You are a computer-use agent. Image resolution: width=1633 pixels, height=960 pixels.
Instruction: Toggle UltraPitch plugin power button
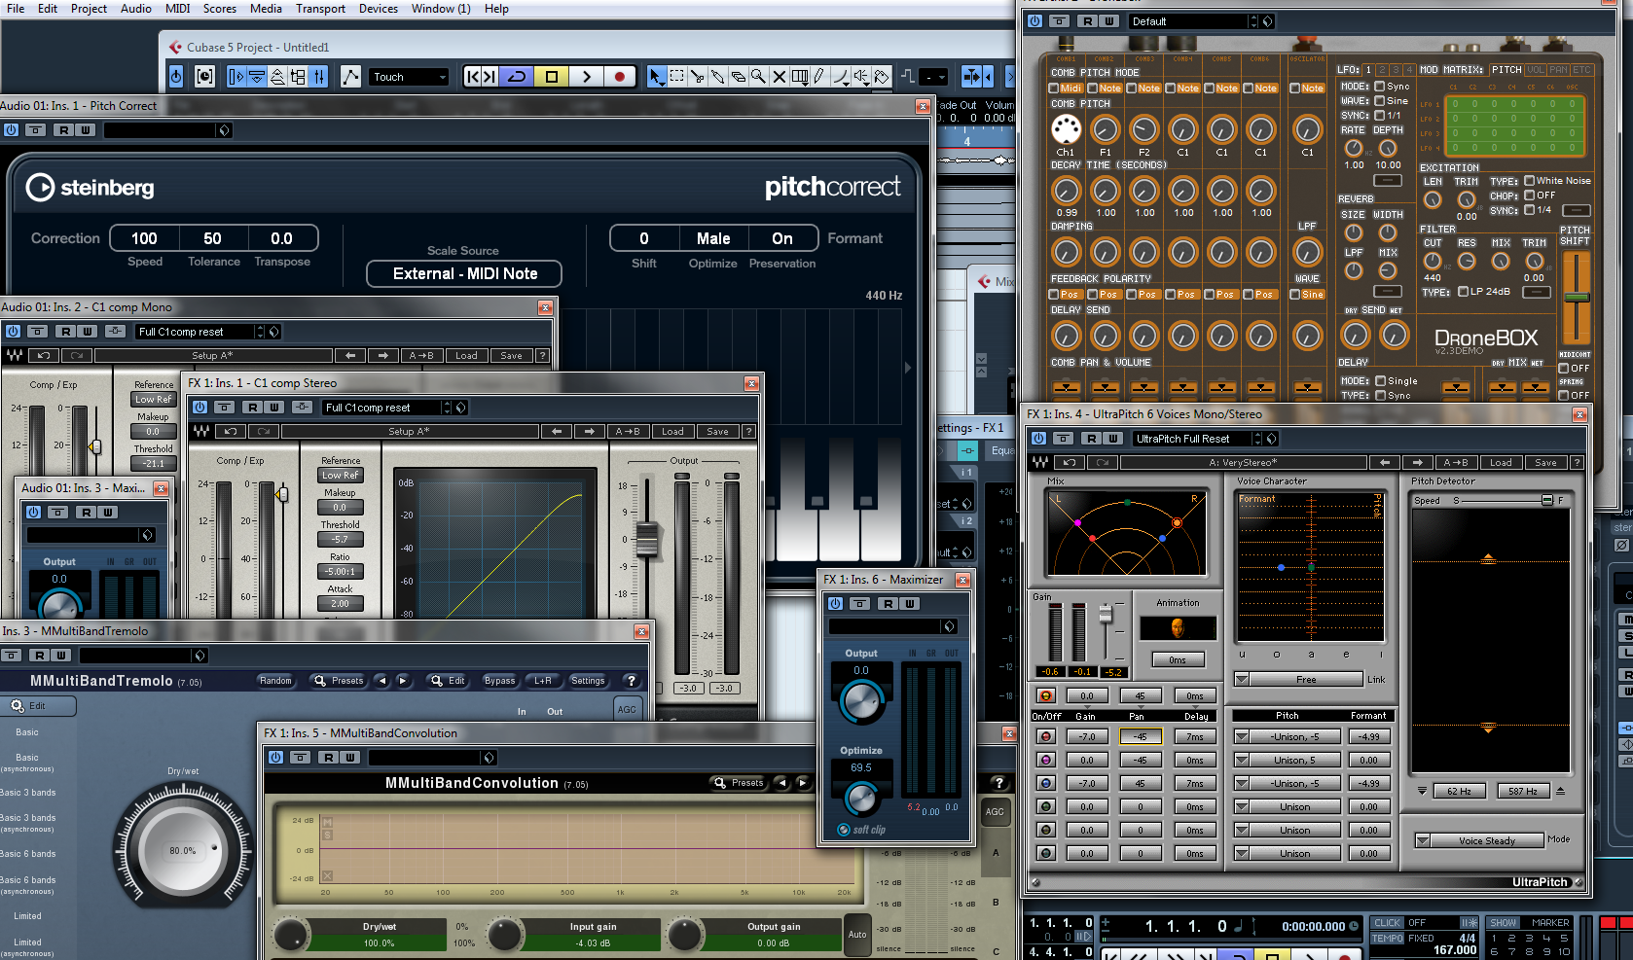coord(1038,439)
